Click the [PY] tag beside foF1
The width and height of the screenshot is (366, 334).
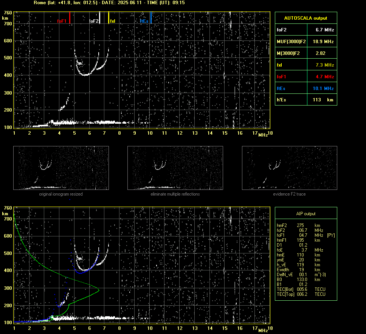pos(331,235)
